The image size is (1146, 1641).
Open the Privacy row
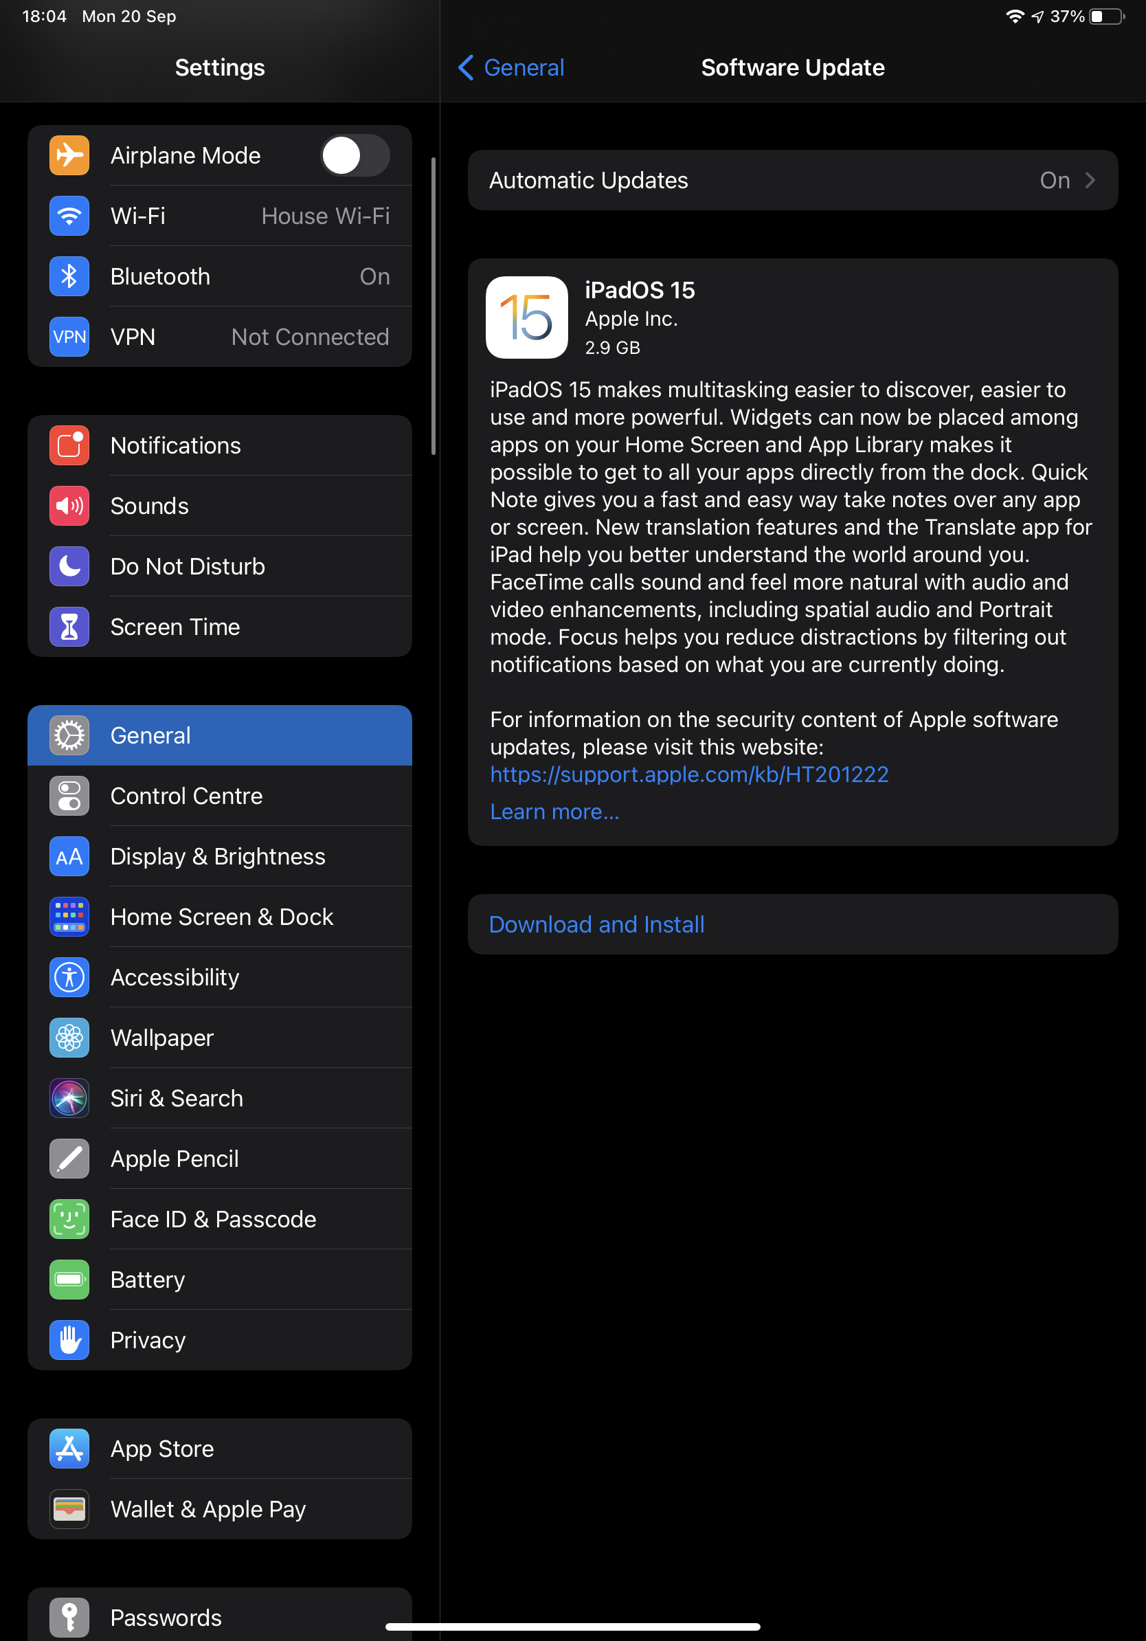coord(219,1340)
